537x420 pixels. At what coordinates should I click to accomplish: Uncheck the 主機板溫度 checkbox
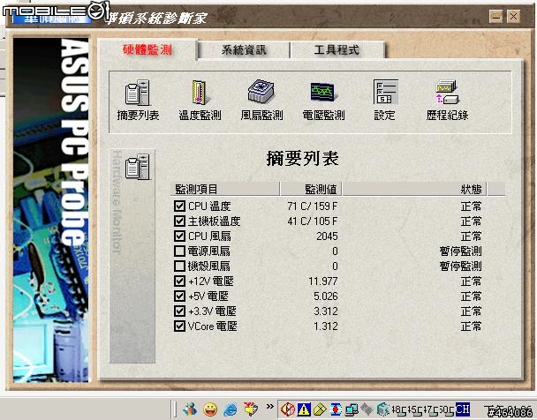179,221
